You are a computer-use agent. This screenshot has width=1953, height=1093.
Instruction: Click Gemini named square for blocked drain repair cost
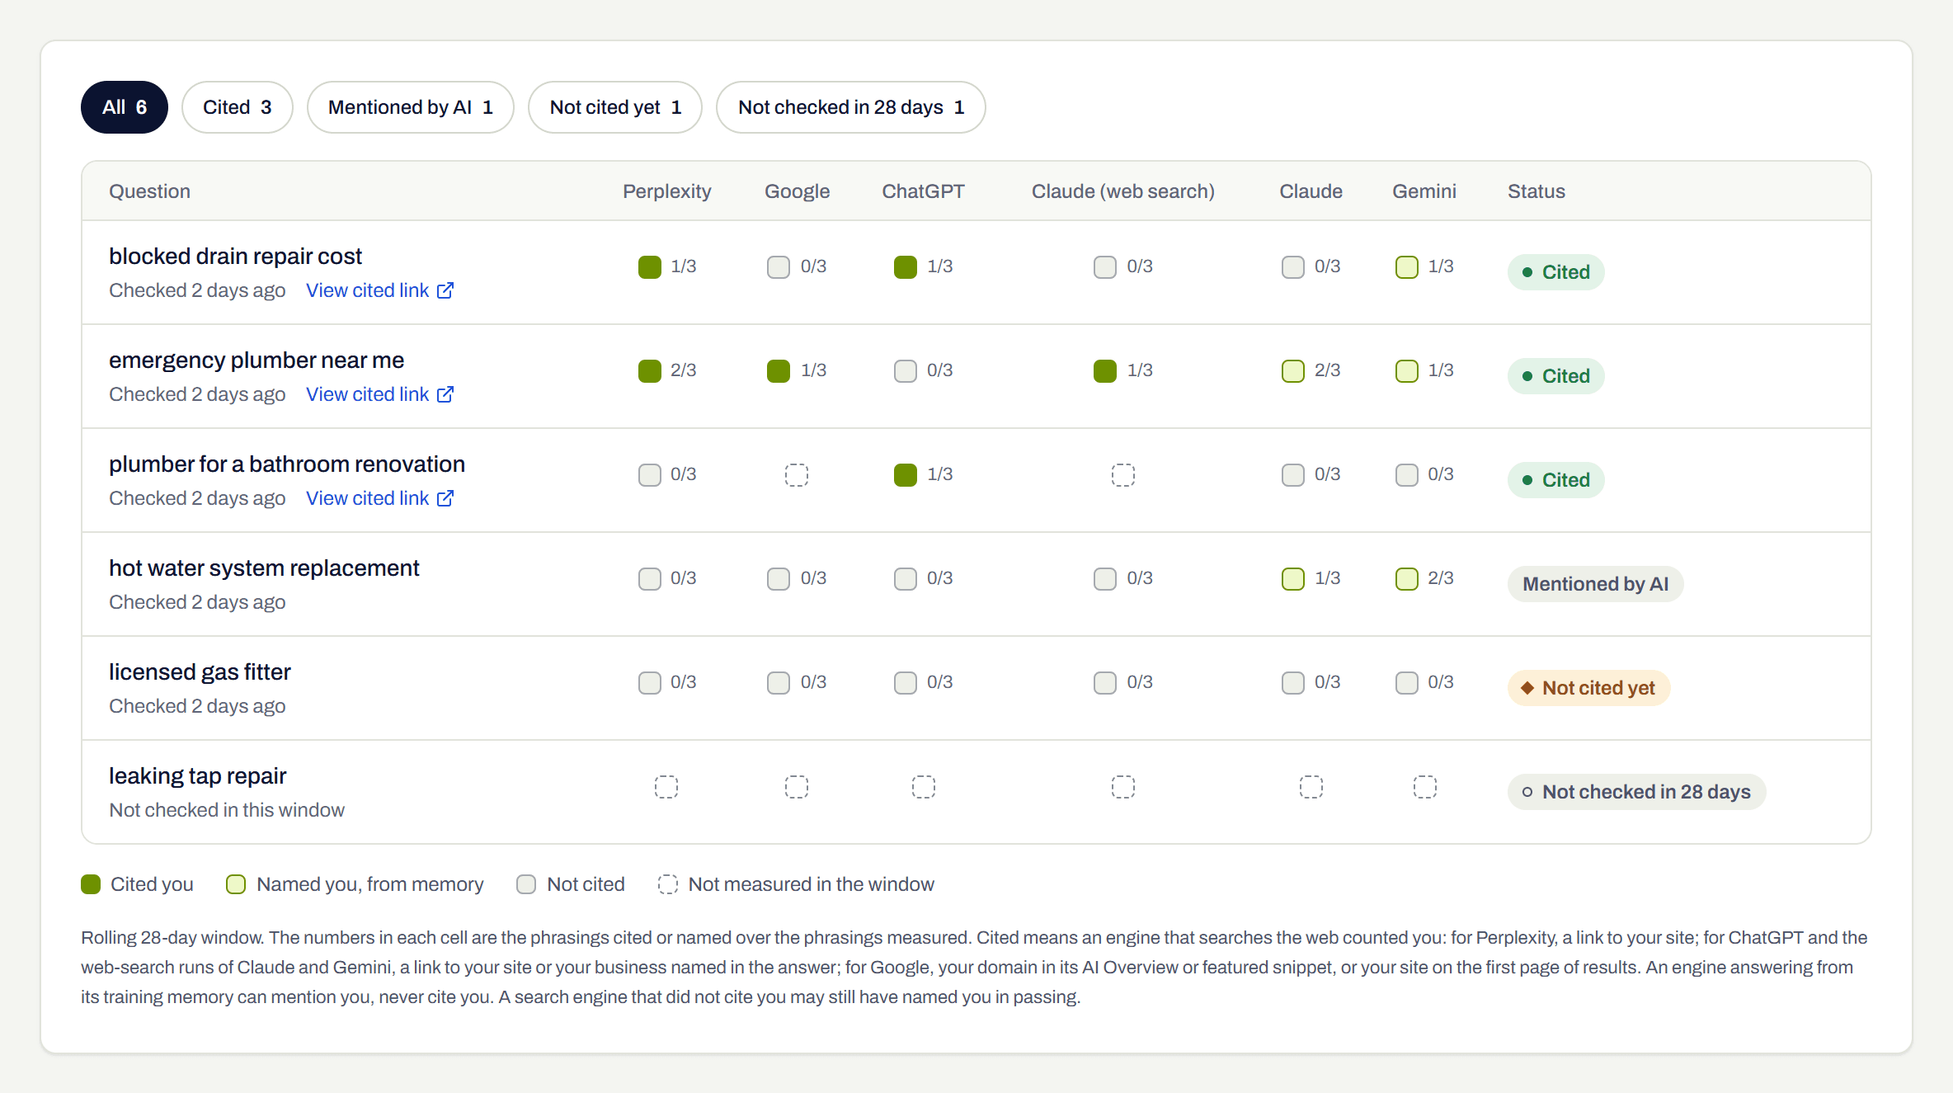(1407, 266)
